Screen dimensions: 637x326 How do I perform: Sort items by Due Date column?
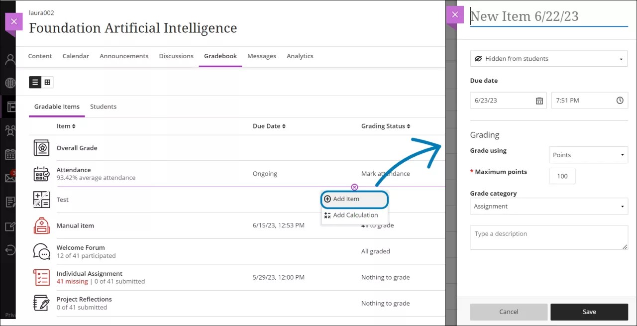tap(269, 126)
